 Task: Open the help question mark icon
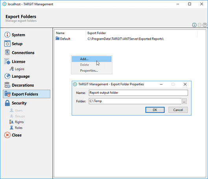click(x=205, y=25)
